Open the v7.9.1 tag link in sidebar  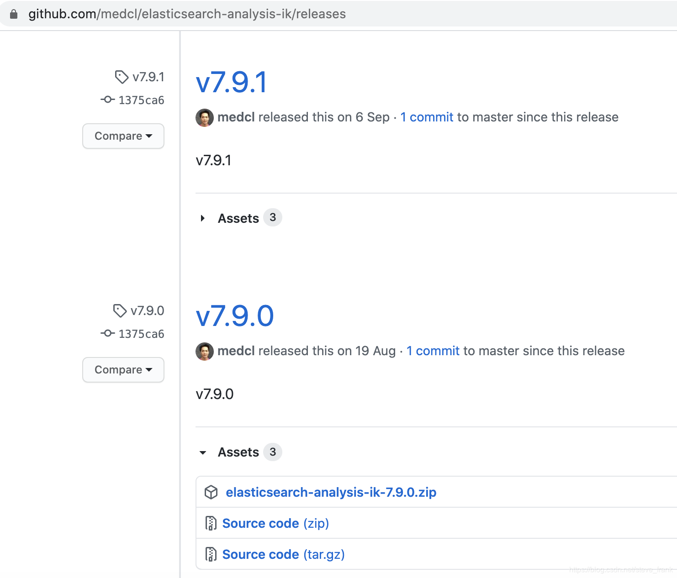pos(148,77)
